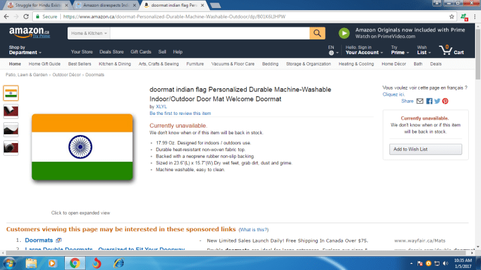This screenshot has width=481, height=270.
Task: Bookmark the page with the star icon
Action: (466, 17)
